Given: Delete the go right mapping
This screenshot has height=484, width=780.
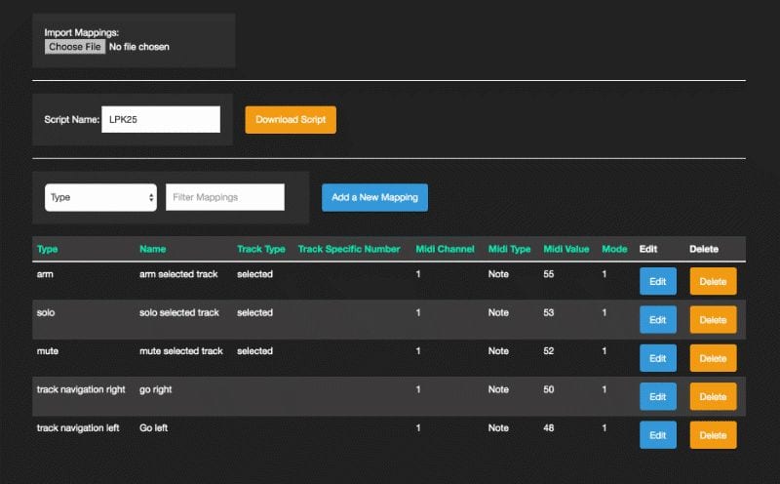Looking at the screenshot, I should [x=713, y=396].
